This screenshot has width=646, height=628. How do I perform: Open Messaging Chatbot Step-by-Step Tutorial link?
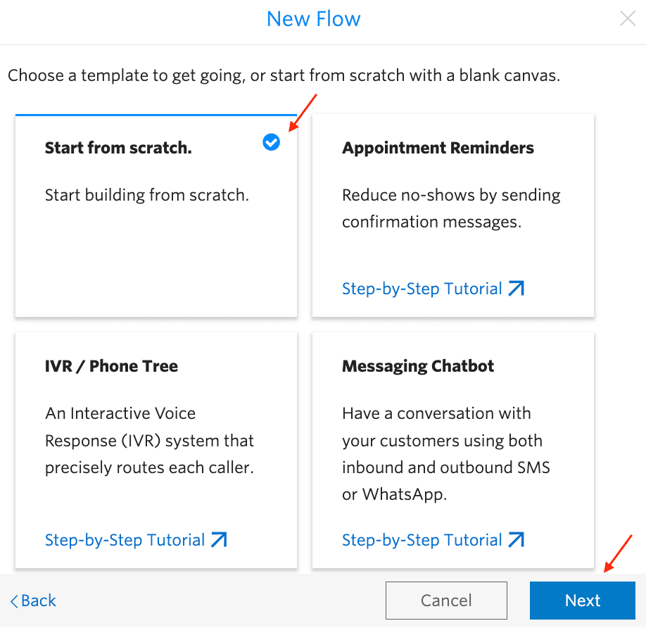point(422,540)
